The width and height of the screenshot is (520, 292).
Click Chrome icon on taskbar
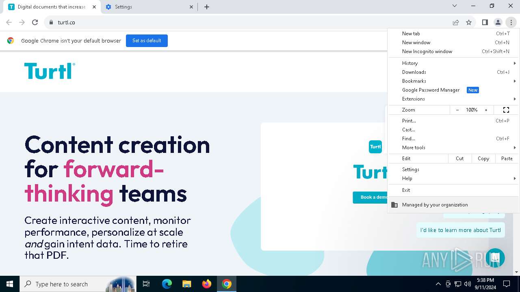(x=227, y=284)
